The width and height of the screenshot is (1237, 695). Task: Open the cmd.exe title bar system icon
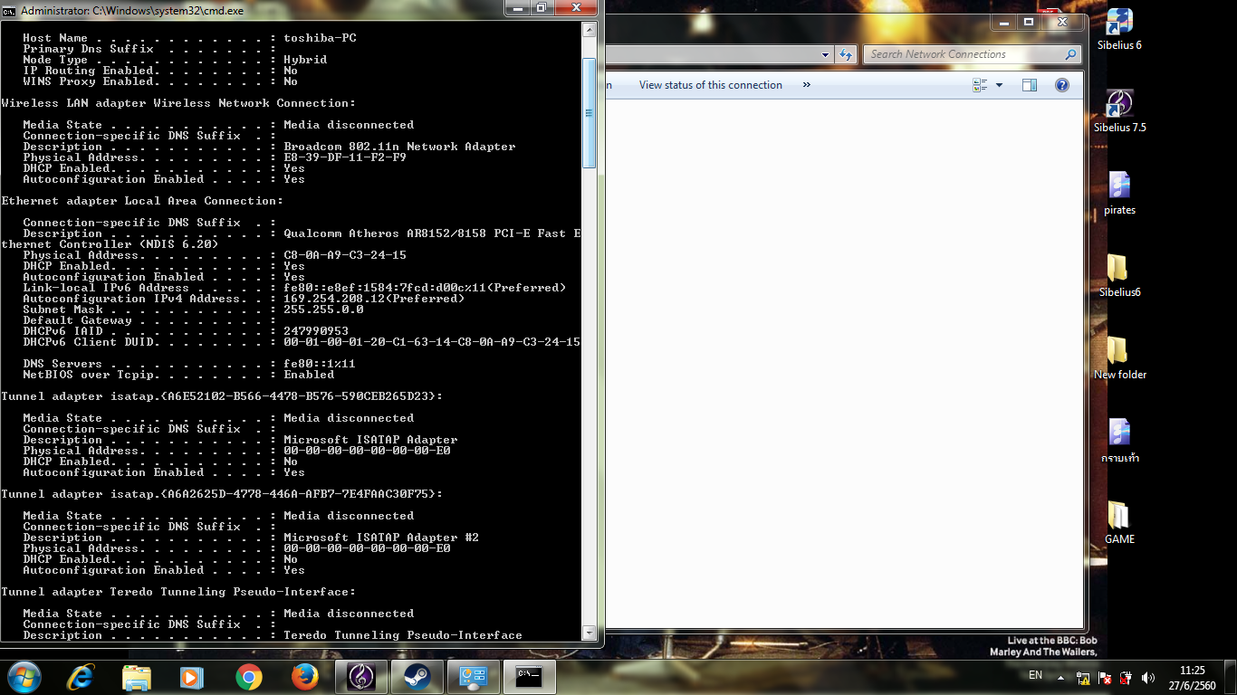[9, 10]
